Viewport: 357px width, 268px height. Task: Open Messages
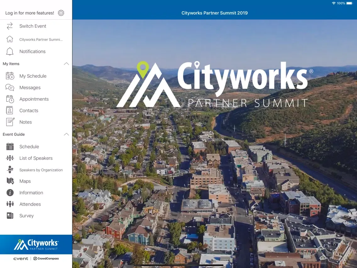pyautogui.click(x=36, y=87)
